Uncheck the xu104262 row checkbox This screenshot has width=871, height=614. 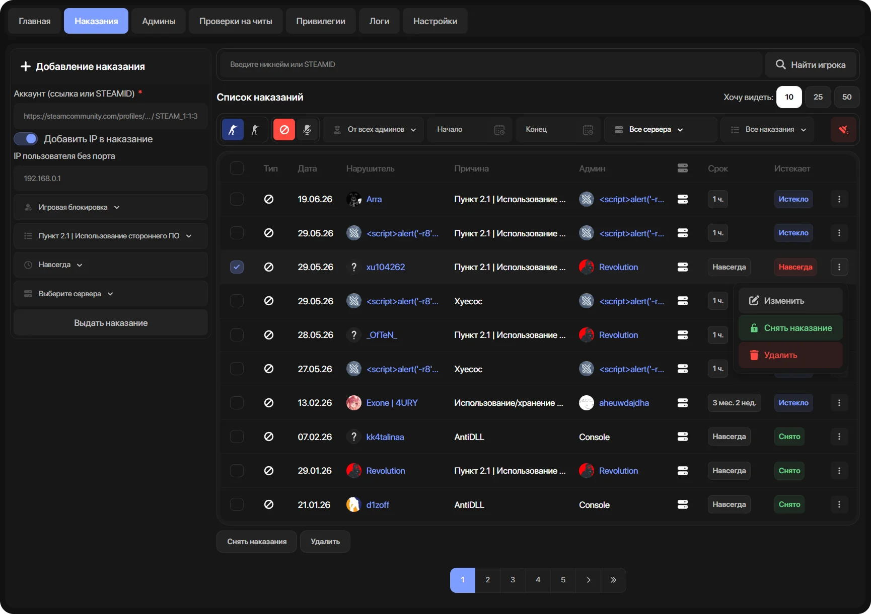pos(237,267)
